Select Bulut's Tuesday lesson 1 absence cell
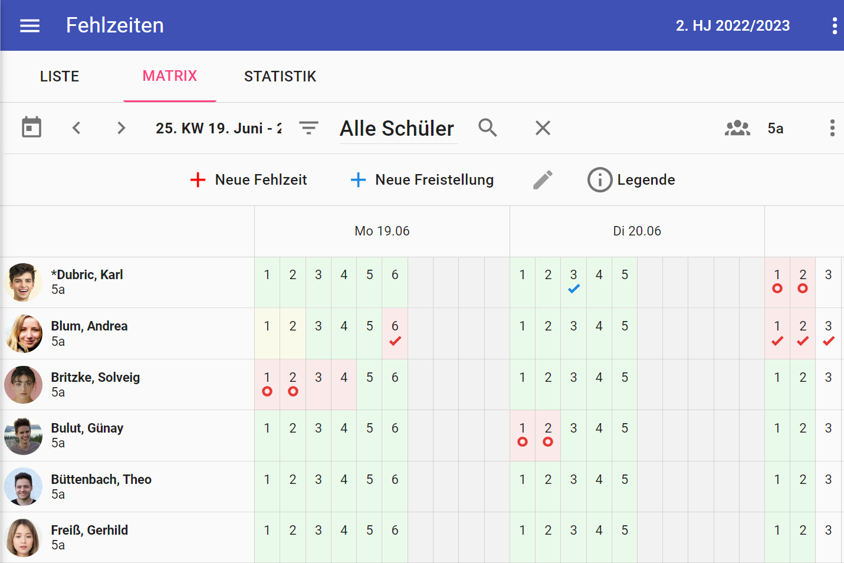 tap(523, 436)
